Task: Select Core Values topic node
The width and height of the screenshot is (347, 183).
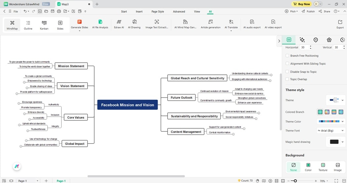Action: (76, 118)
